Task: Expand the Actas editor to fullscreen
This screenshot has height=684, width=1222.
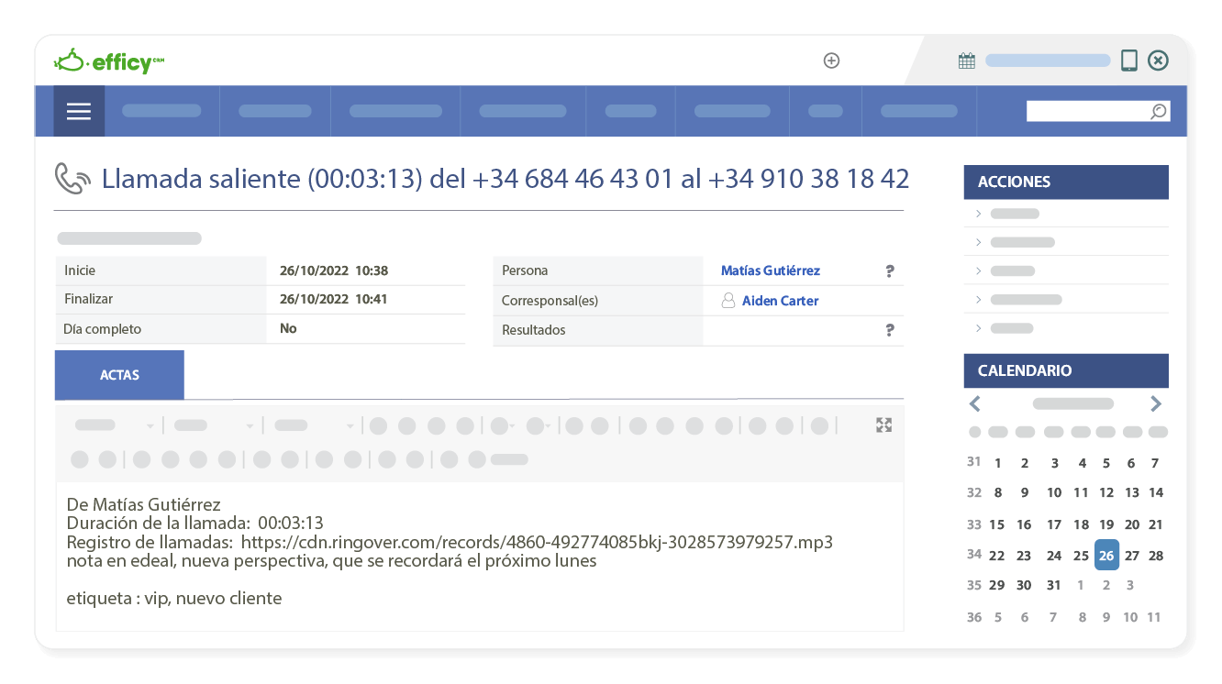Action: click(x=883, y=425)
